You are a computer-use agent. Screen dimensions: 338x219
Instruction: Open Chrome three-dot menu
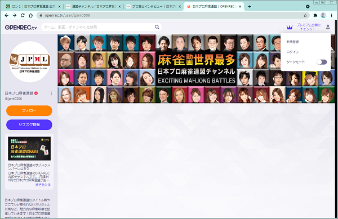tap(332, 15)
